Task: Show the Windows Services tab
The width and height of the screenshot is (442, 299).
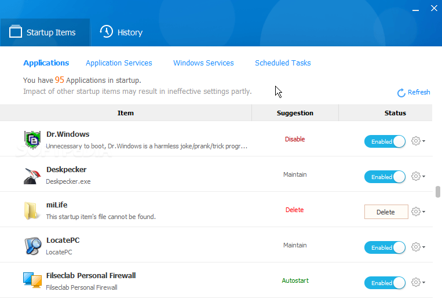Action: click(x=203, y=63)
